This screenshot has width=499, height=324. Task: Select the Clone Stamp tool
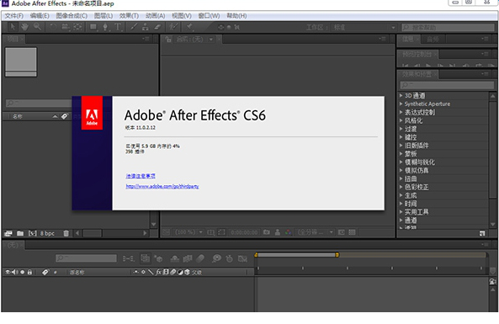(146, 27)
